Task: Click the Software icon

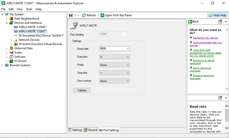Action: pyautogui.click(x=11, y=57)
